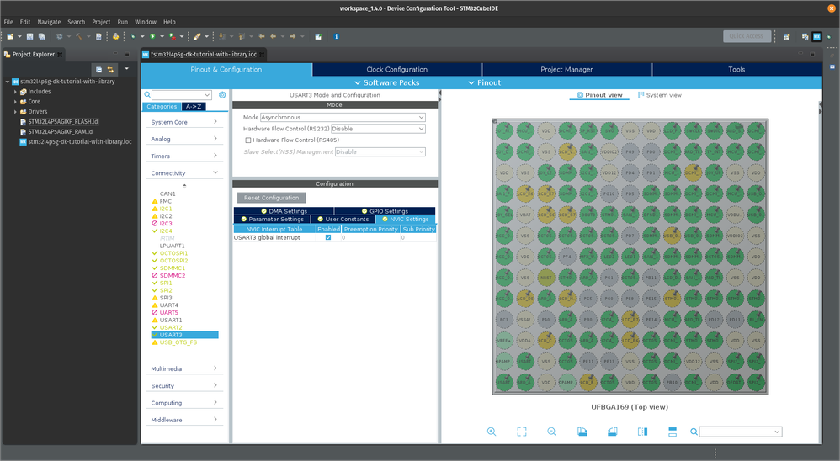The height and width of the screenshot is (461, 840).
Task: Switch to the Tools tab
Action: click(736, 69)
